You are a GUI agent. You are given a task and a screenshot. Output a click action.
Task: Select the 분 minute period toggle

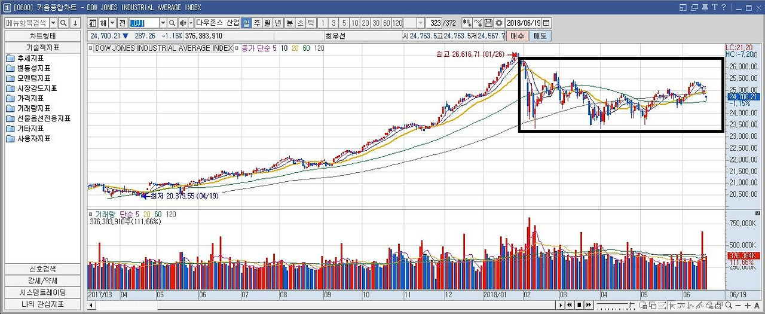290,23
